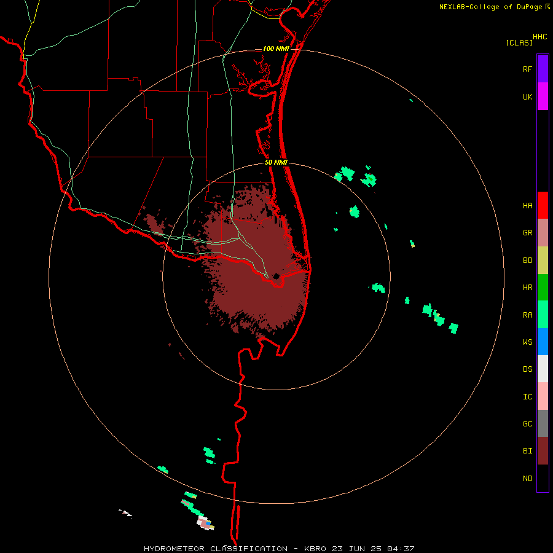Click the HR green legend swatch
The height and width of the screenshot is (553, 553).
pyautogui.click(x=543, y=288)
